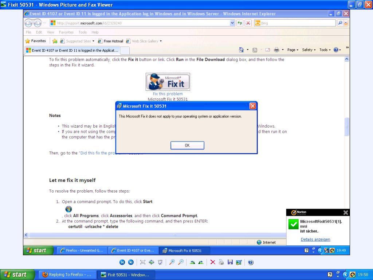Screen dimensions: 373x280
Task: Follow the 'Fix this problem' link
Action: pos(168,94)
